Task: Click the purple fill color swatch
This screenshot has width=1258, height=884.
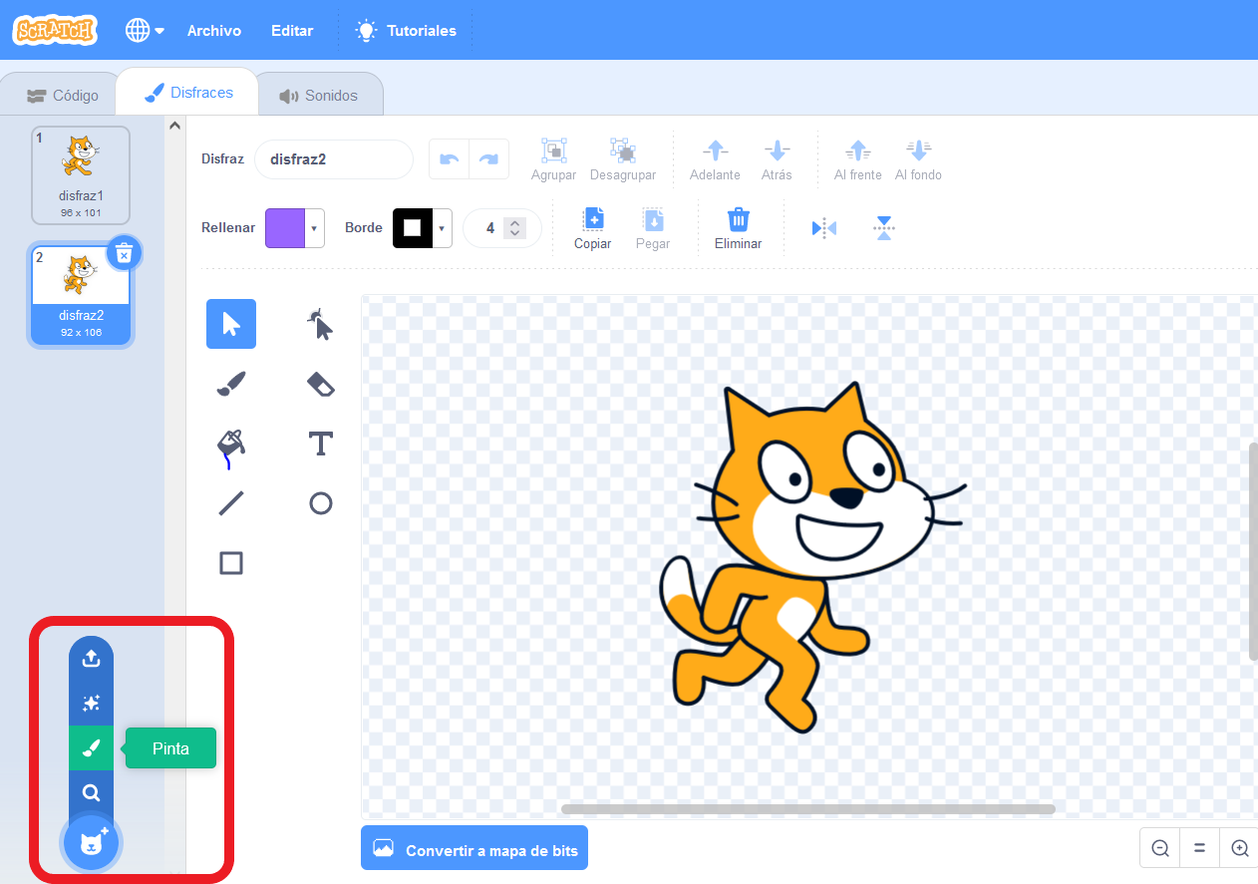Action: [x=284, y=228]
